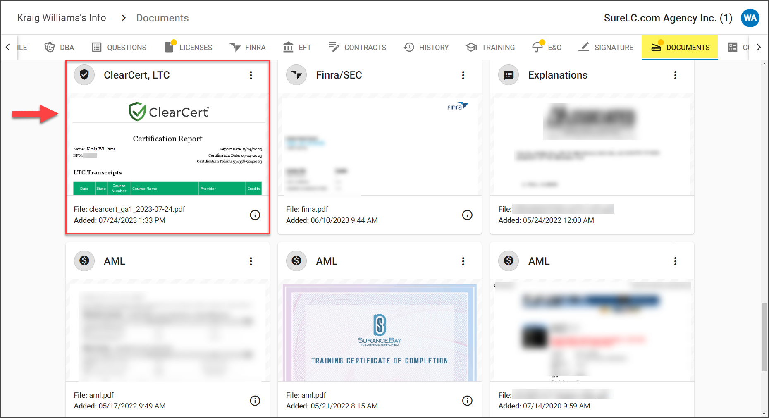Click the date Added: 07/14/2020 9:59 AM

(x=544, y=406)
